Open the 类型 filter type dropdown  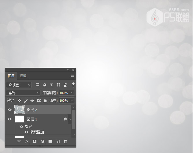pos(19,85)
